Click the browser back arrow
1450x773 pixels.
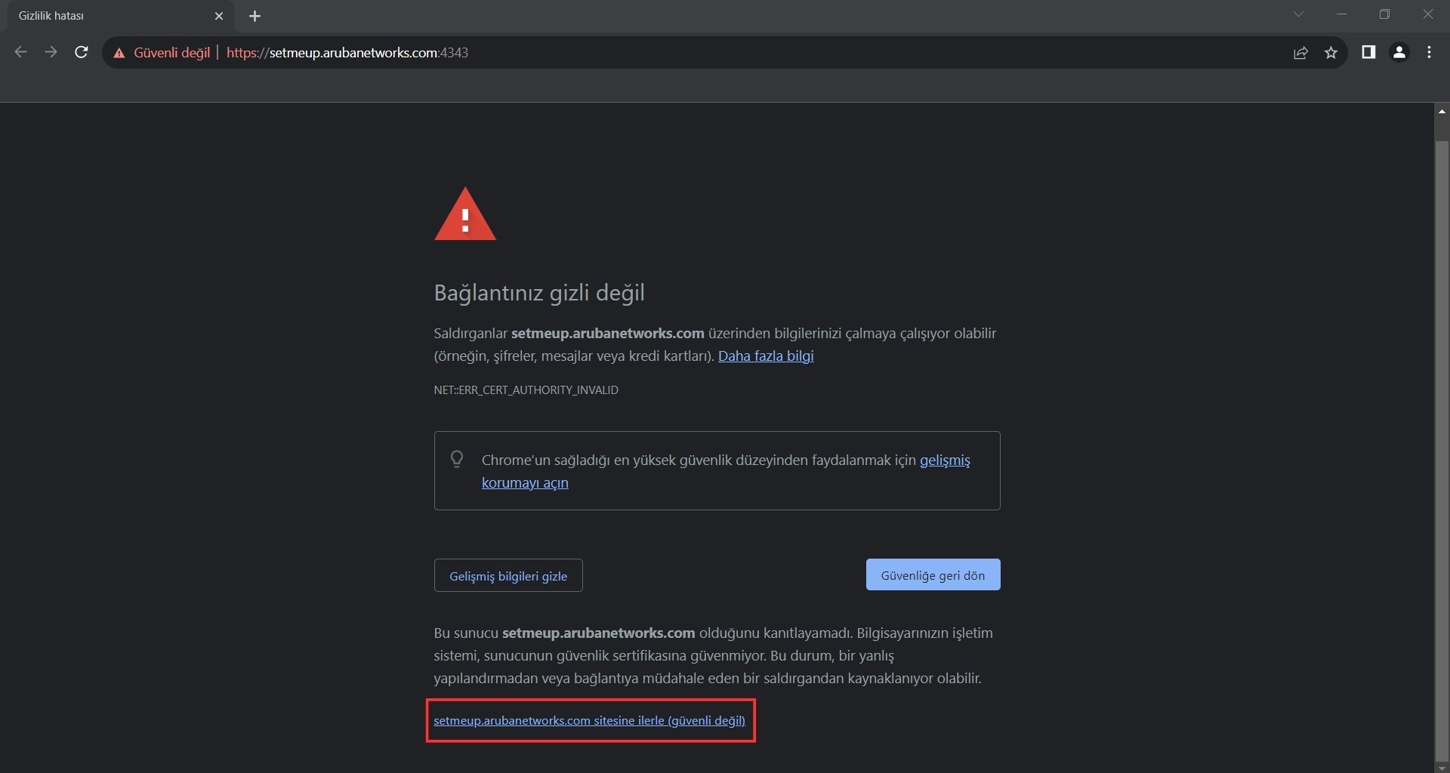[21, 52]
